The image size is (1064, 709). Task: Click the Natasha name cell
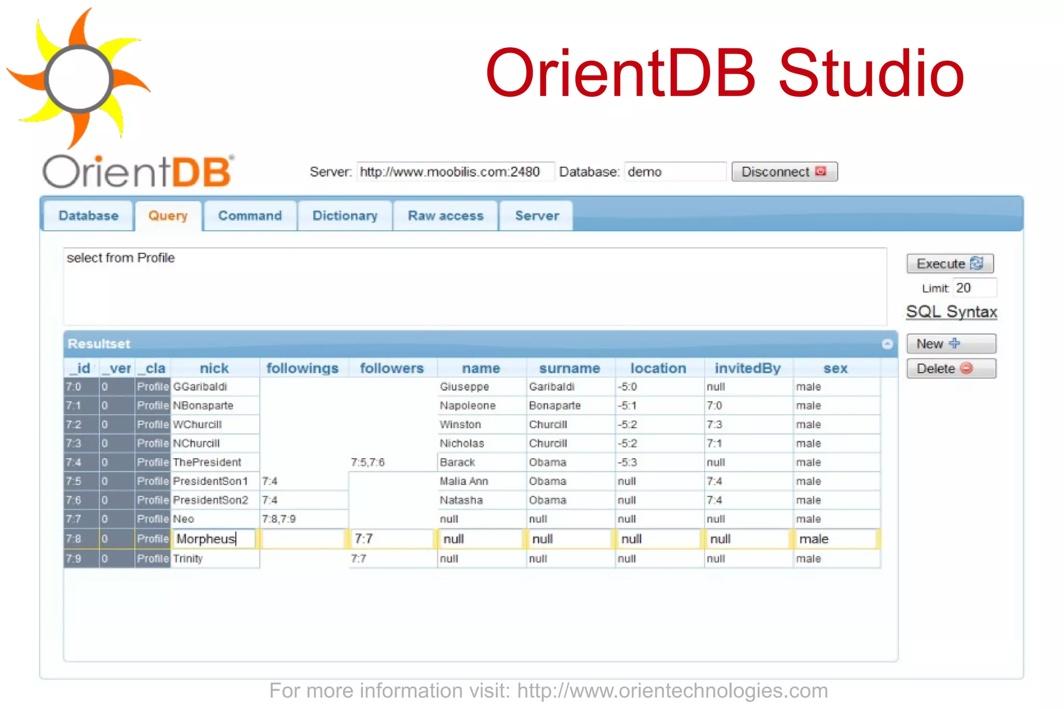(x=481, y=500)
